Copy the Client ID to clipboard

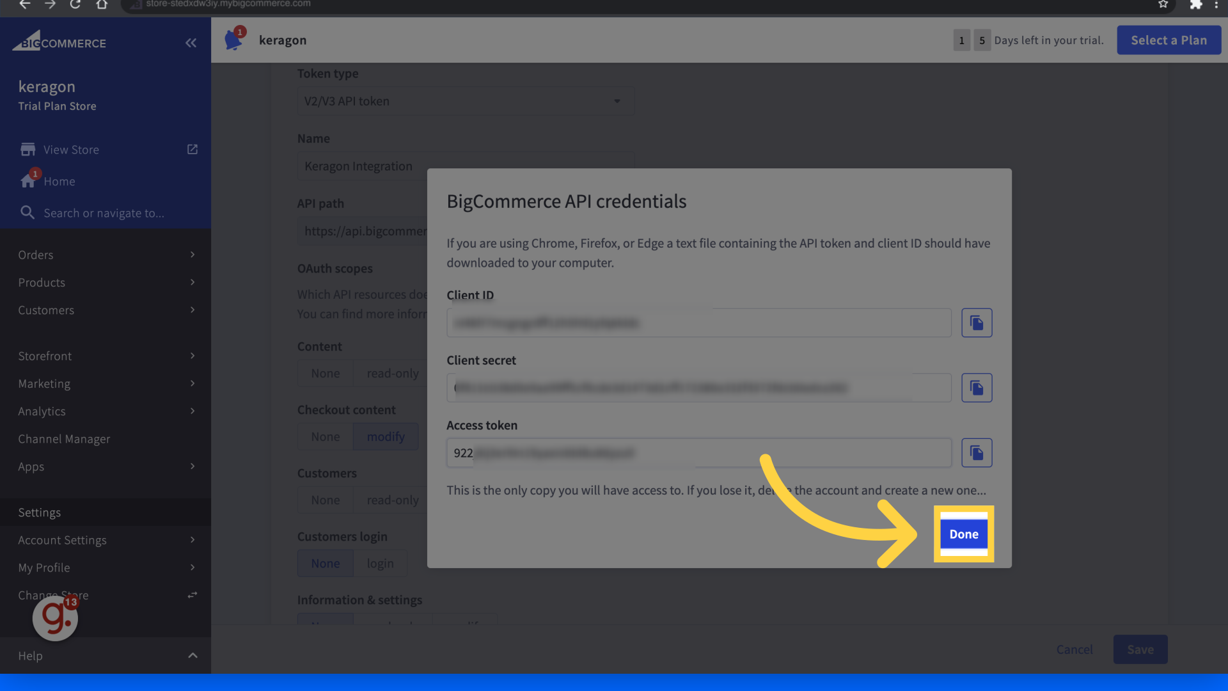[x=977, y=323]
